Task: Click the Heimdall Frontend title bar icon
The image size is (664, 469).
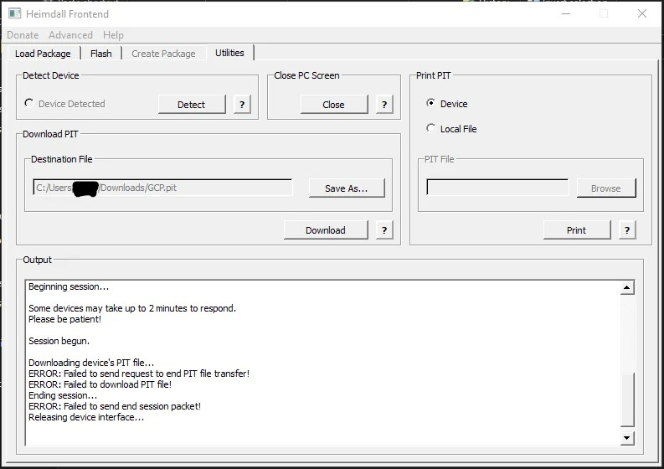Action: tap(14, 13)
